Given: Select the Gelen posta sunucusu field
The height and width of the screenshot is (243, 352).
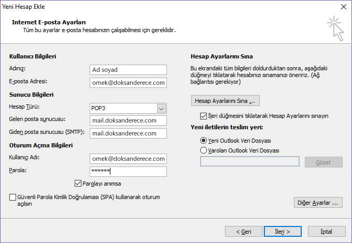Looking at the screenshot, I should coord(128,120).
